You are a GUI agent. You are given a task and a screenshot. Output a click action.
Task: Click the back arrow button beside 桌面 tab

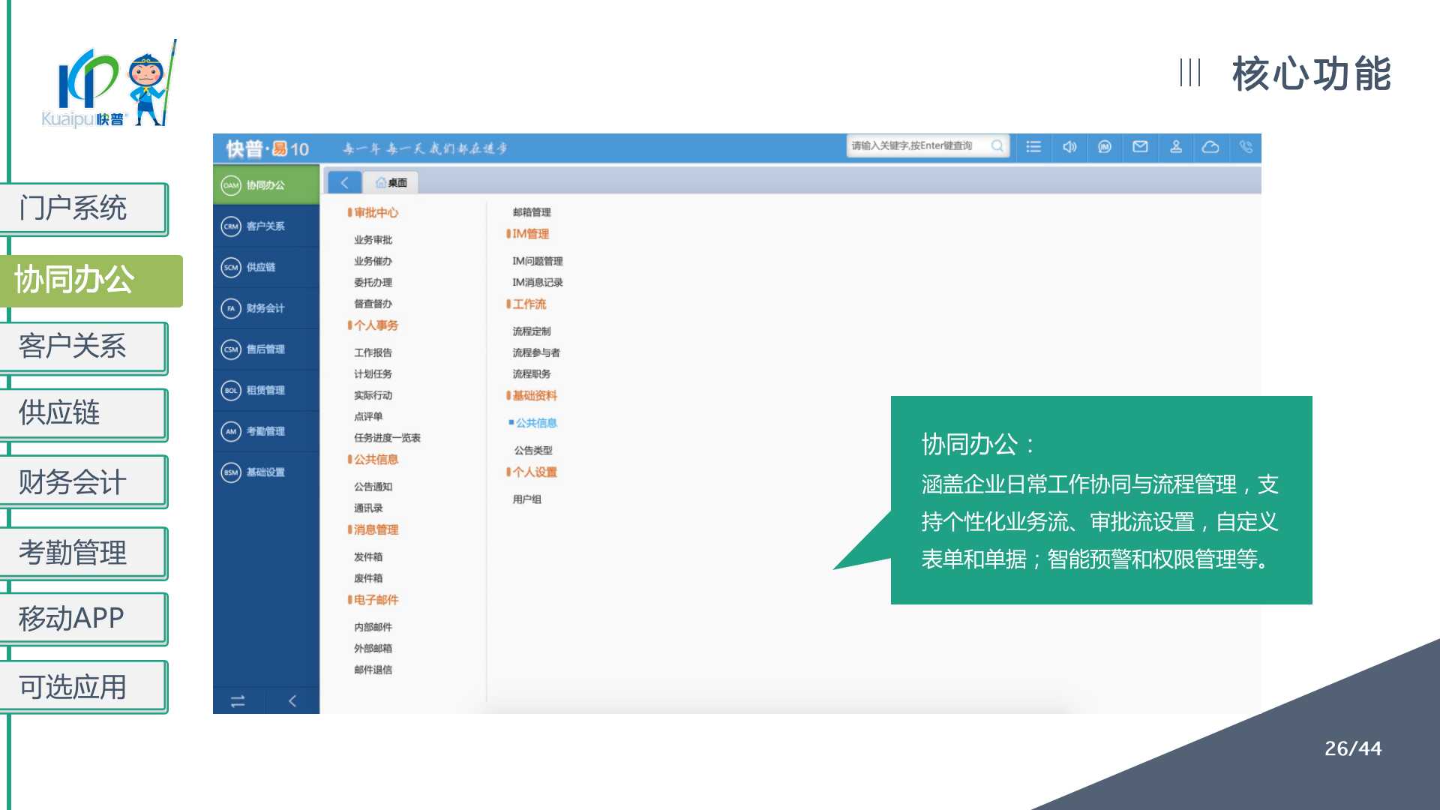click(344, 182)
